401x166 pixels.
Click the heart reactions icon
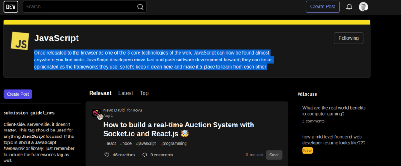click(x=107, y=155)
